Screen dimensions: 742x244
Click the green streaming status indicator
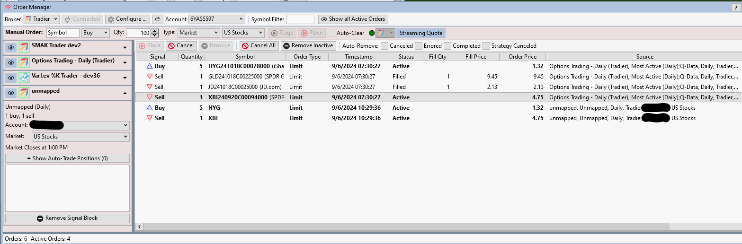click(372, 33)
